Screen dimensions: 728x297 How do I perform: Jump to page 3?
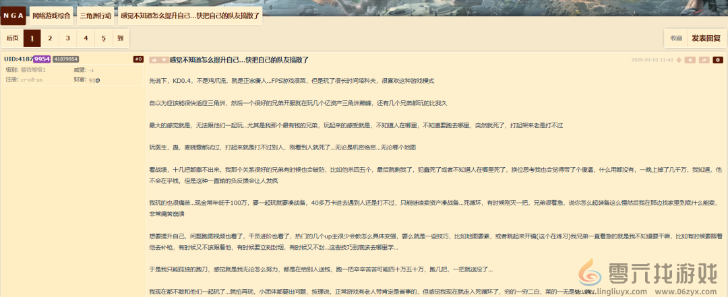point(67,38)
